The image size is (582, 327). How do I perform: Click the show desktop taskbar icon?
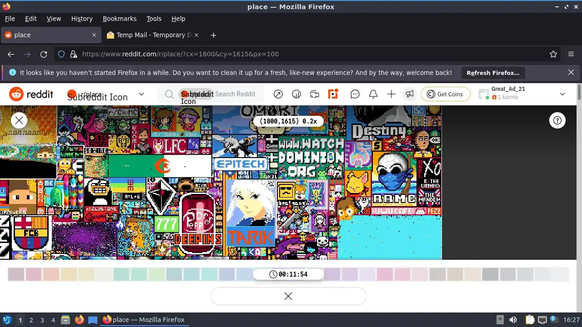(x=93, y=320)
